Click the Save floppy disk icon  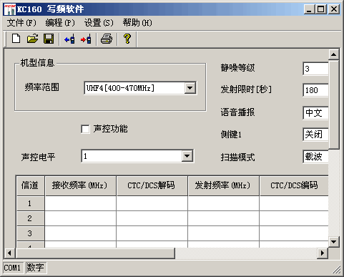49,39
